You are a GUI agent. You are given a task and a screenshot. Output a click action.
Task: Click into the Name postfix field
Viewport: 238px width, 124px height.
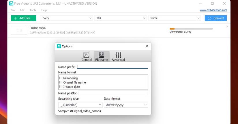tap(113, 93)
